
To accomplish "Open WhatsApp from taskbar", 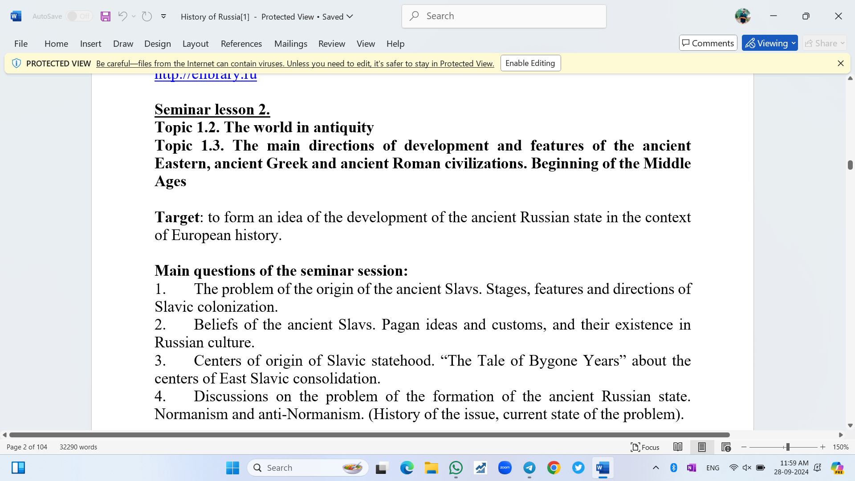I will click(456, 468).
